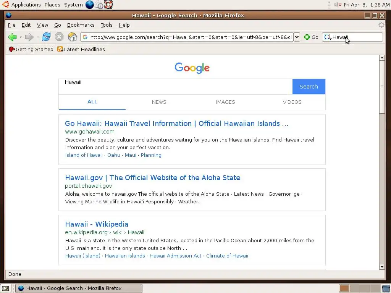Open the Island of Hawaii sublink
Image resolution: width=391 pixels, height=293 pixels.
(84, 155)
